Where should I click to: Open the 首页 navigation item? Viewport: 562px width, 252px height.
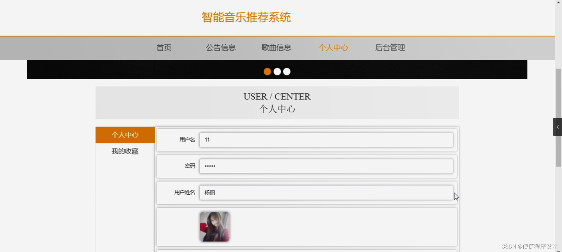164,47
